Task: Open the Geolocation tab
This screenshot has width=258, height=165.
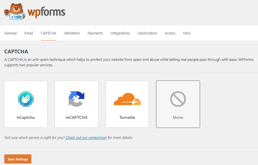Action: pos(147,33)
